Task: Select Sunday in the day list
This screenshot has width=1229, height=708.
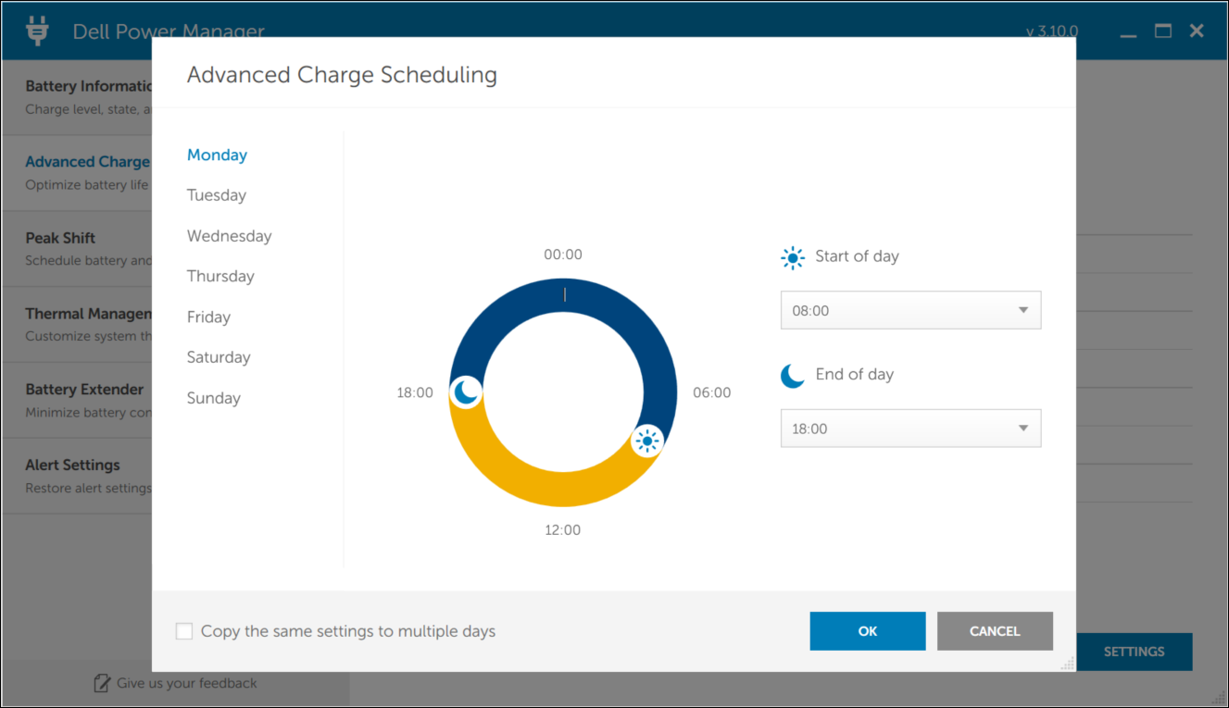Action: pos(213,397)
